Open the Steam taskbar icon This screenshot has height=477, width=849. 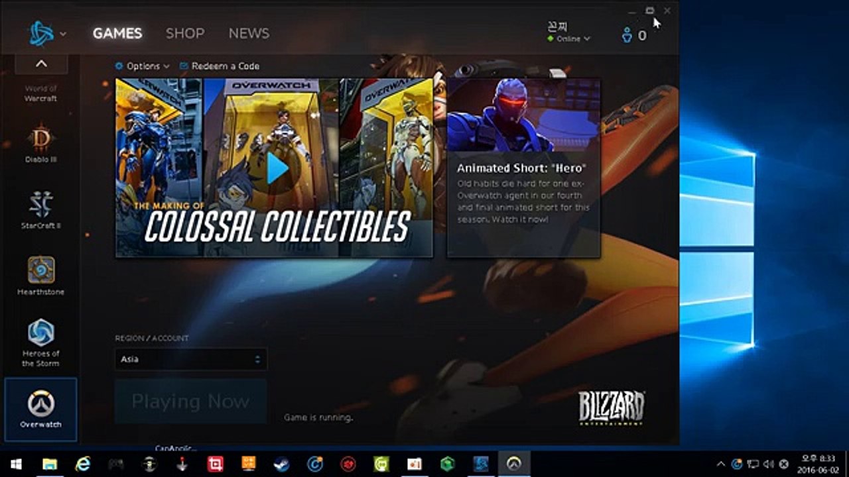click(x=282, y=464)
